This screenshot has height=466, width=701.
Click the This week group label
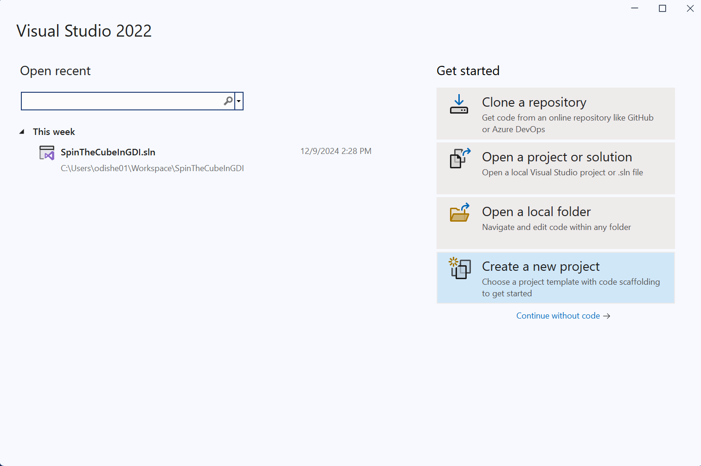click(54, 132)
